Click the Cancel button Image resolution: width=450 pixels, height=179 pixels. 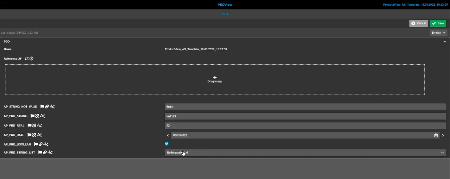(x=418, y=23)
